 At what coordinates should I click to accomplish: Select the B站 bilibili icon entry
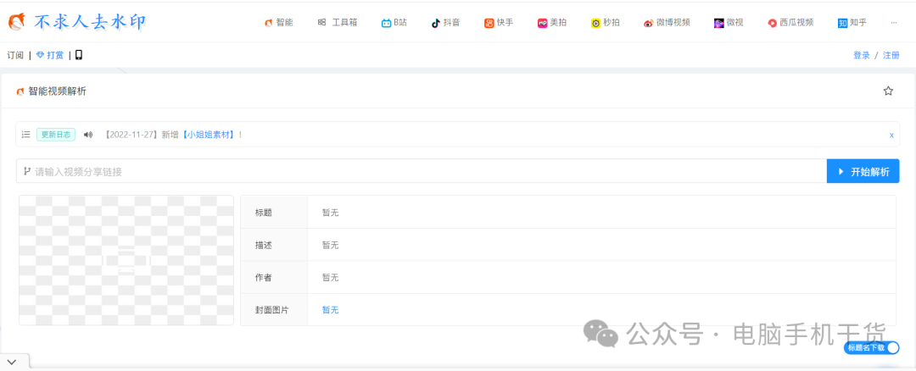click(394, 23)
